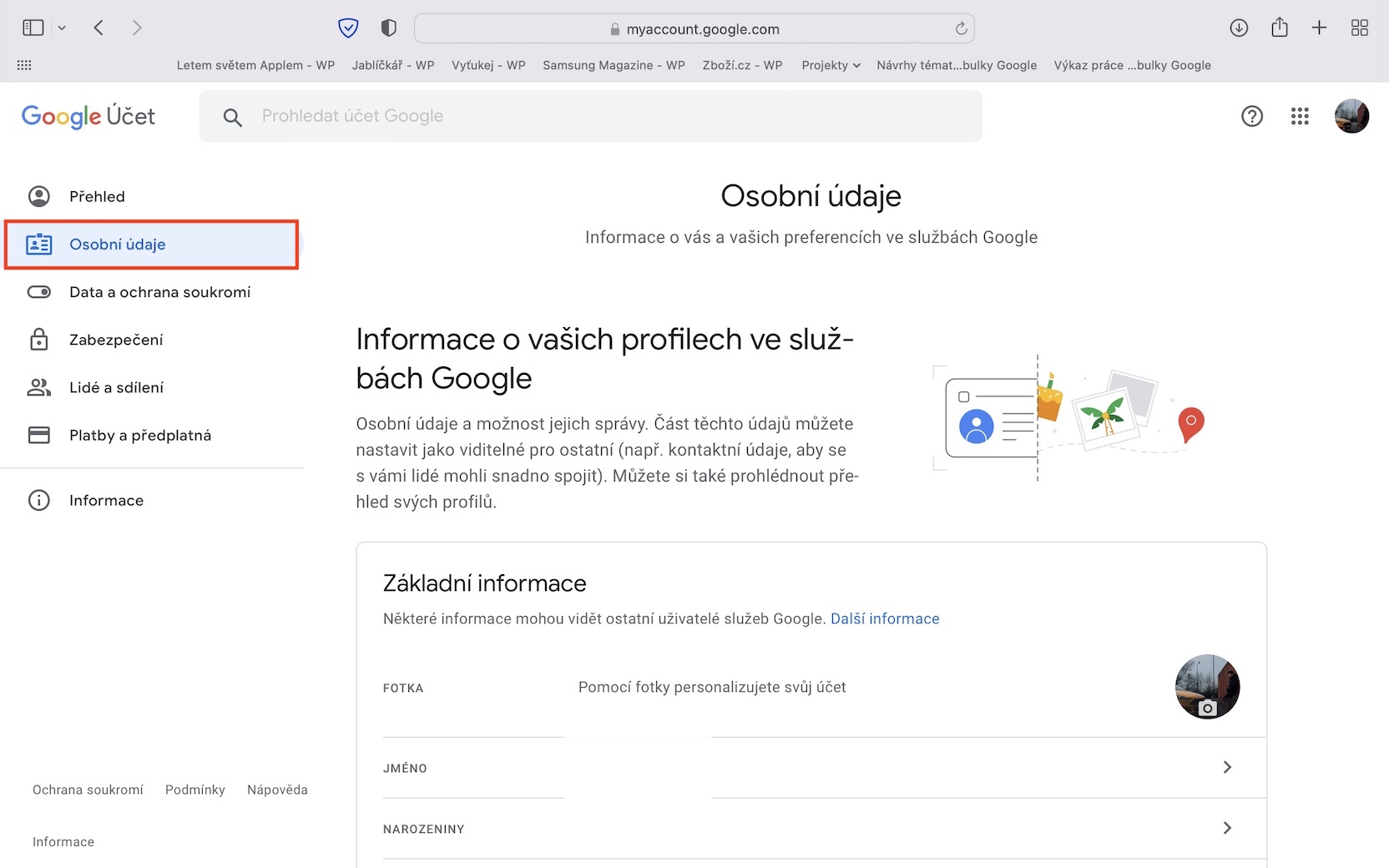Open the Návrhy témat bookmark

(x=957, y=65)
